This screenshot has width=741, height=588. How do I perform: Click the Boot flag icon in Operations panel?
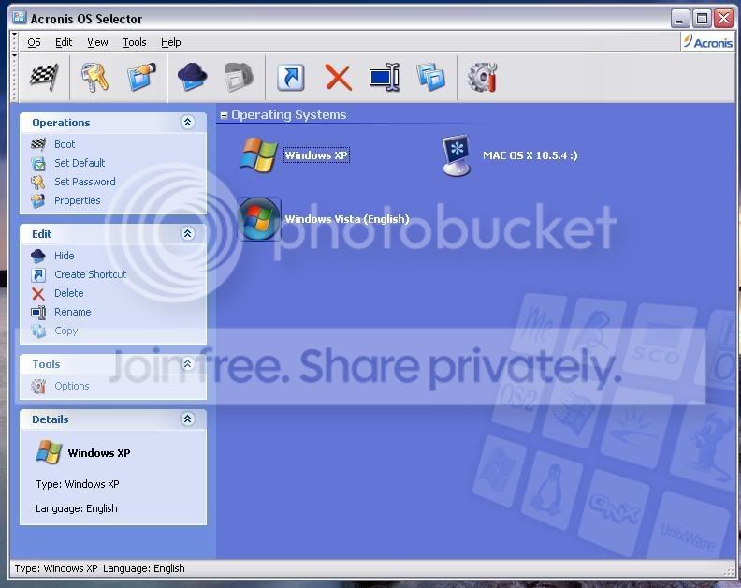38,144
